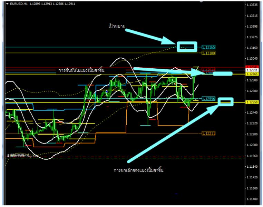Select the buy order label on dashed line
The height and width of the screenshot is (207, 263).
23,156
